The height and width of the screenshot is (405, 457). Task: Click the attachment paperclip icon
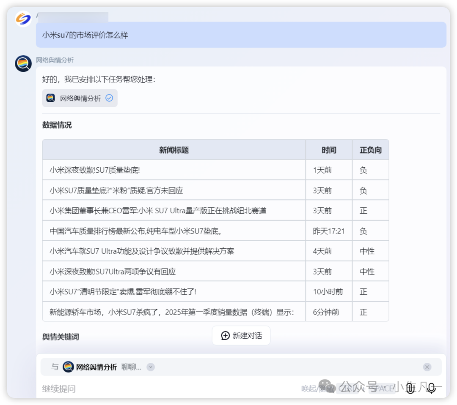(410, 388)
